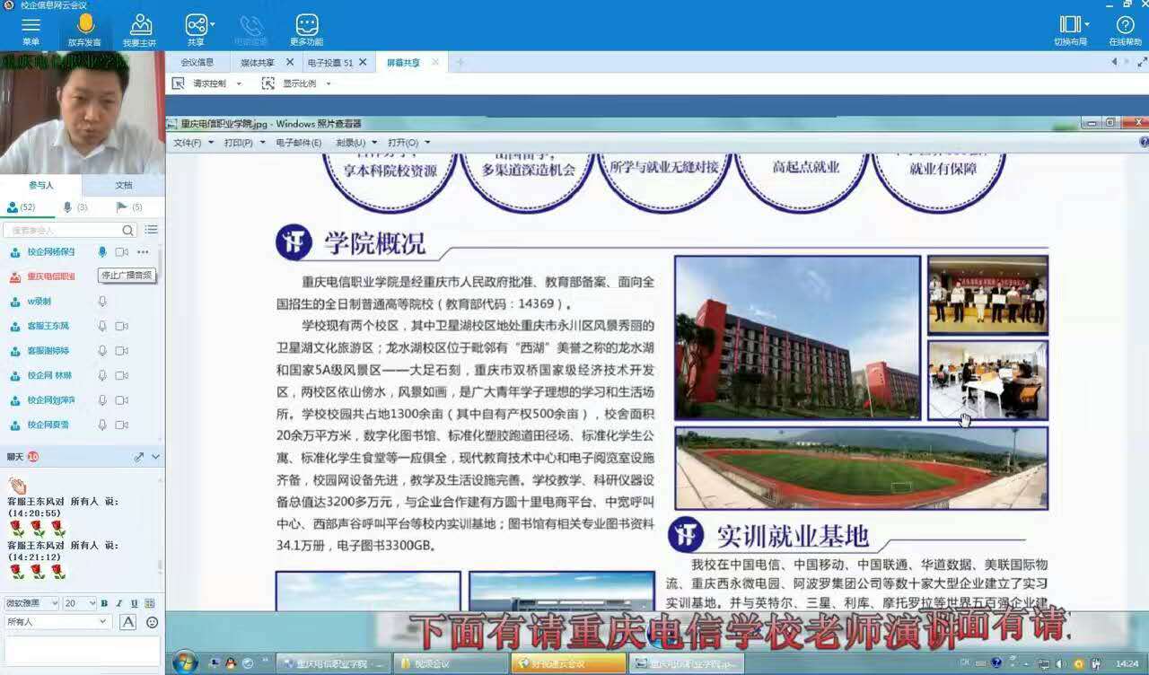Click the waving hand emoji in chat
This screenshot has width=1149, height=675.
pos(17,486)
